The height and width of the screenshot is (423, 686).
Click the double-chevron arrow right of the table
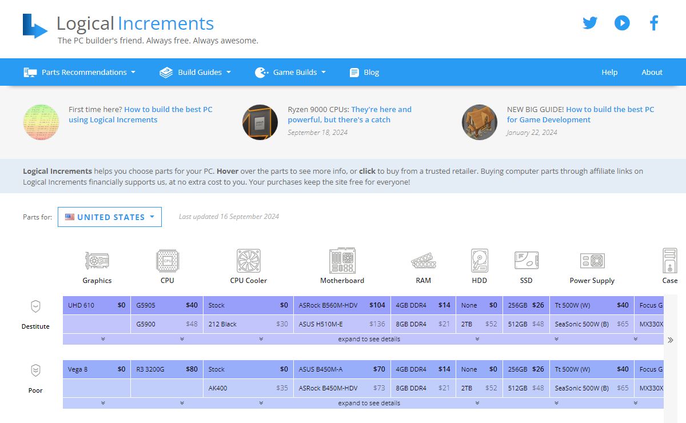tap(671, 340)
